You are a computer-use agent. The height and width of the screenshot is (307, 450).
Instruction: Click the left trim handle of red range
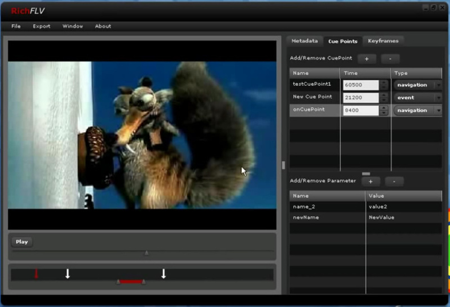coord(118,282)
